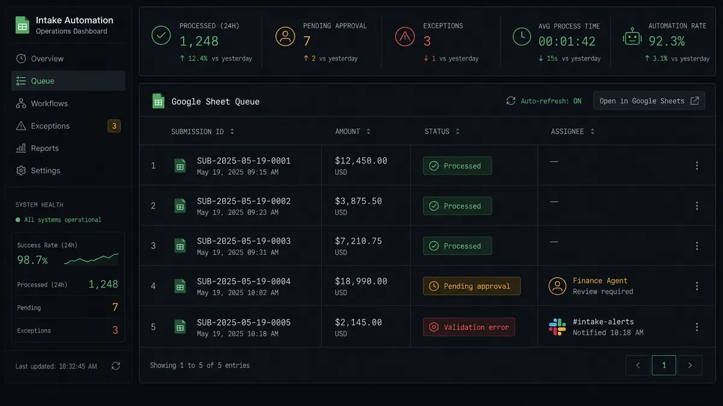Click the Finance Agent assignee name
The width and height of the screenshot is (723, 406).
[600, 281]
